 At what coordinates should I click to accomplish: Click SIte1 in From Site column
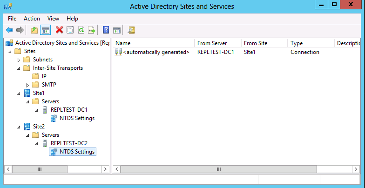tap(250, 52)
